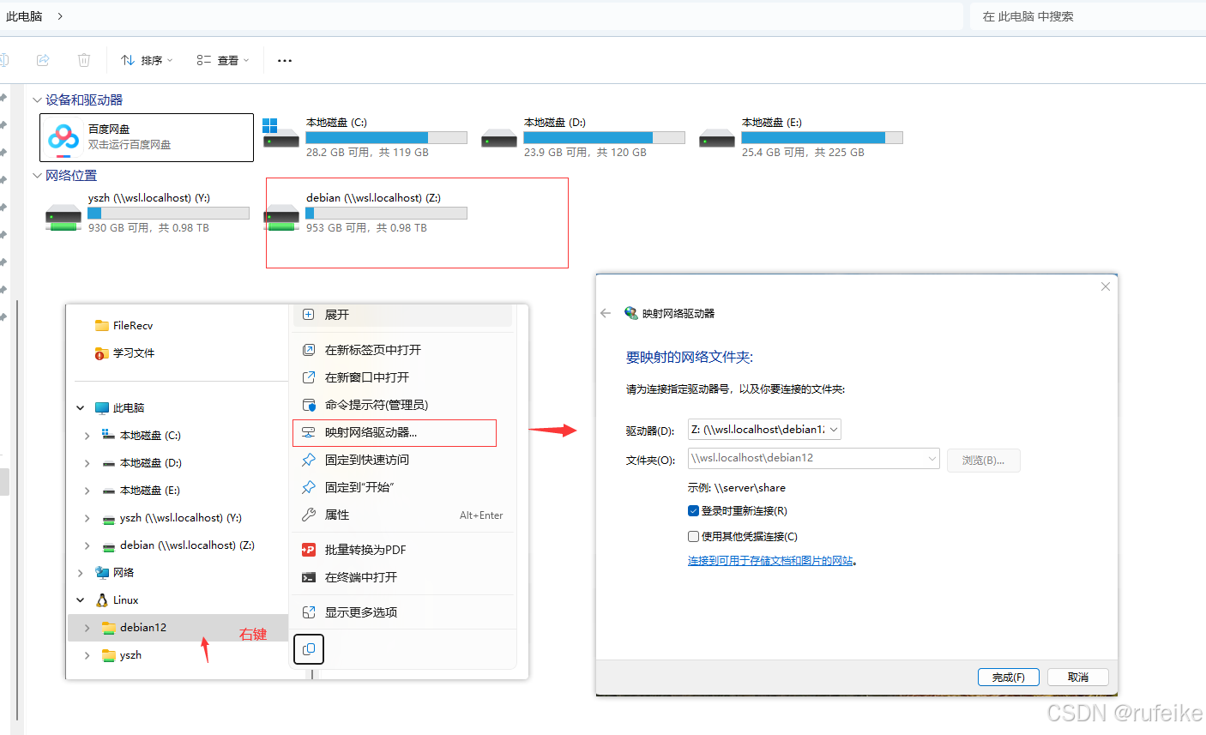Open the 百度网盘 app icon
Viewport: 1206px width, 735px height.
61,137
